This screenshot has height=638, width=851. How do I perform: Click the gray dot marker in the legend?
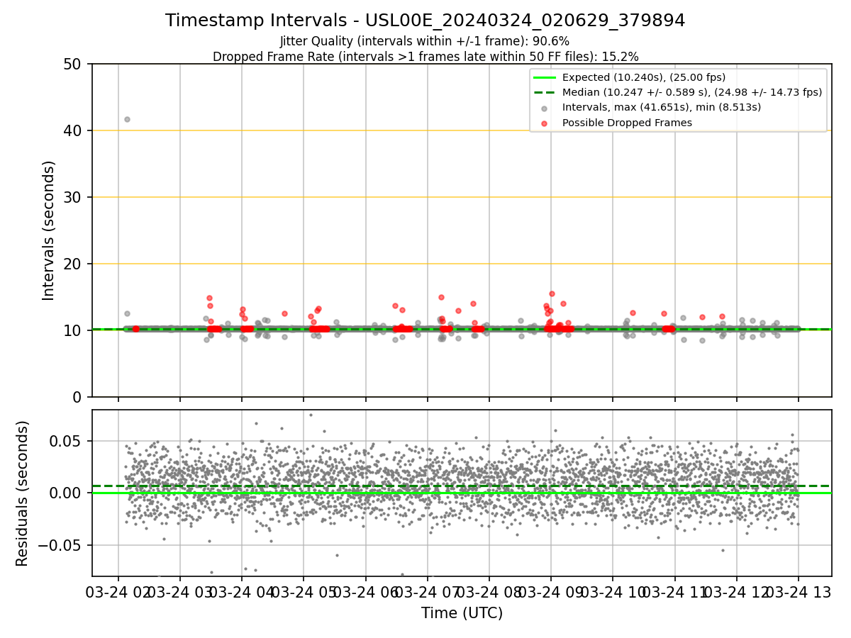pos(544,108)
